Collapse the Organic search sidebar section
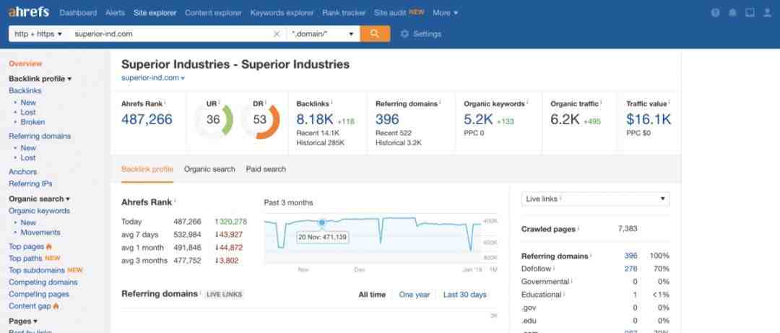 tap(39, 199)
